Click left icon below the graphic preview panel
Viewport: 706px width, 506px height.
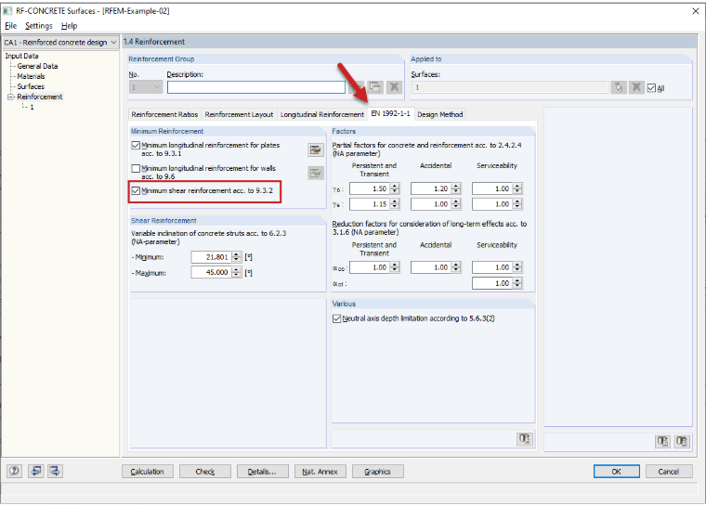[x=662, y=441]
